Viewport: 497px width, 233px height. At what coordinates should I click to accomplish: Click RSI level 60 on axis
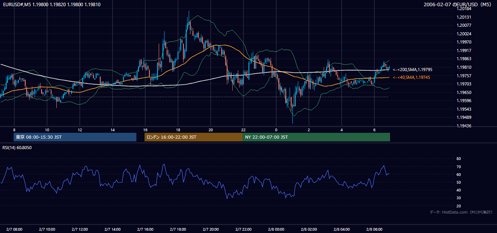click(458, 174)
